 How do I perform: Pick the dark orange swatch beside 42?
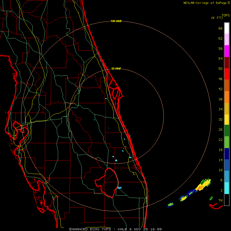[x=227, y=85]
